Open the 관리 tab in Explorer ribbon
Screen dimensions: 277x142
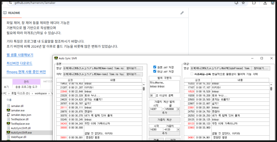26,82
